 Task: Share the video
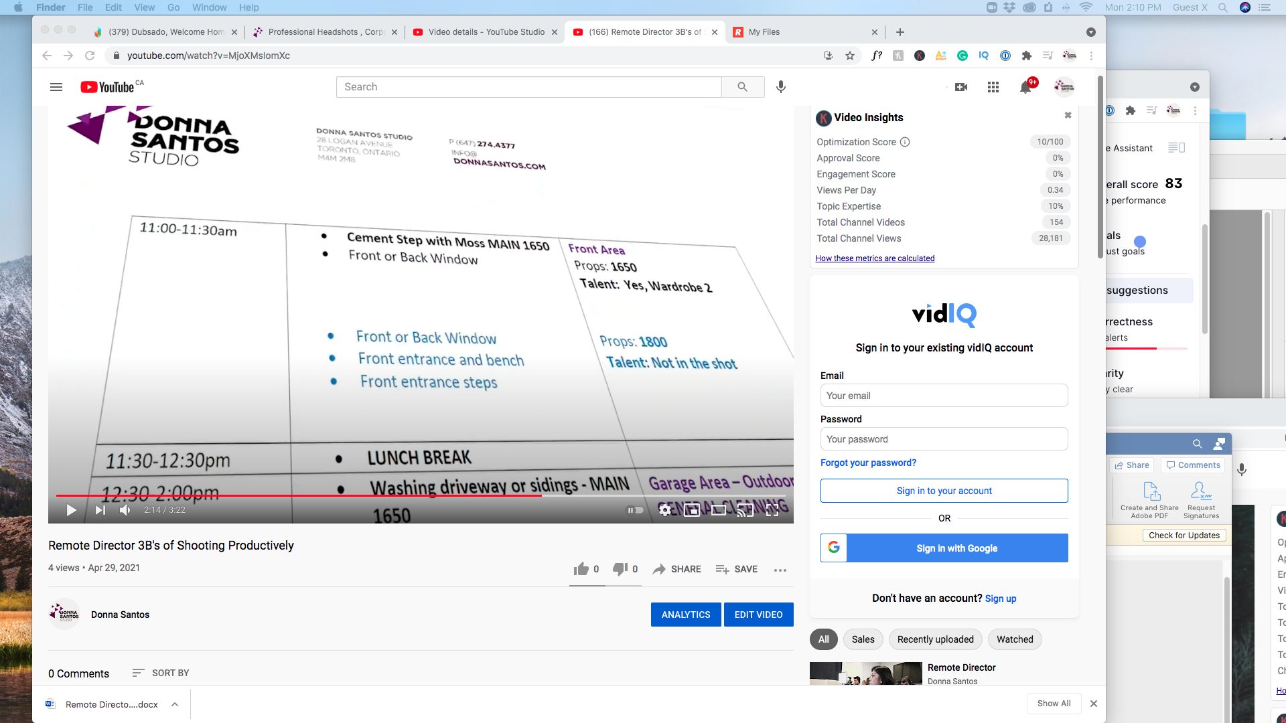(676, 569)
